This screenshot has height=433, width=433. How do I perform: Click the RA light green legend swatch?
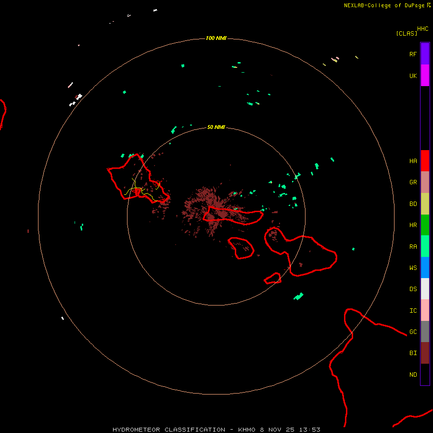425,246
